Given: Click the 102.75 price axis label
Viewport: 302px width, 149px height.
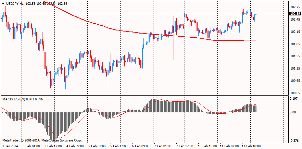Looking at the screenshot, I should (295, 7).
